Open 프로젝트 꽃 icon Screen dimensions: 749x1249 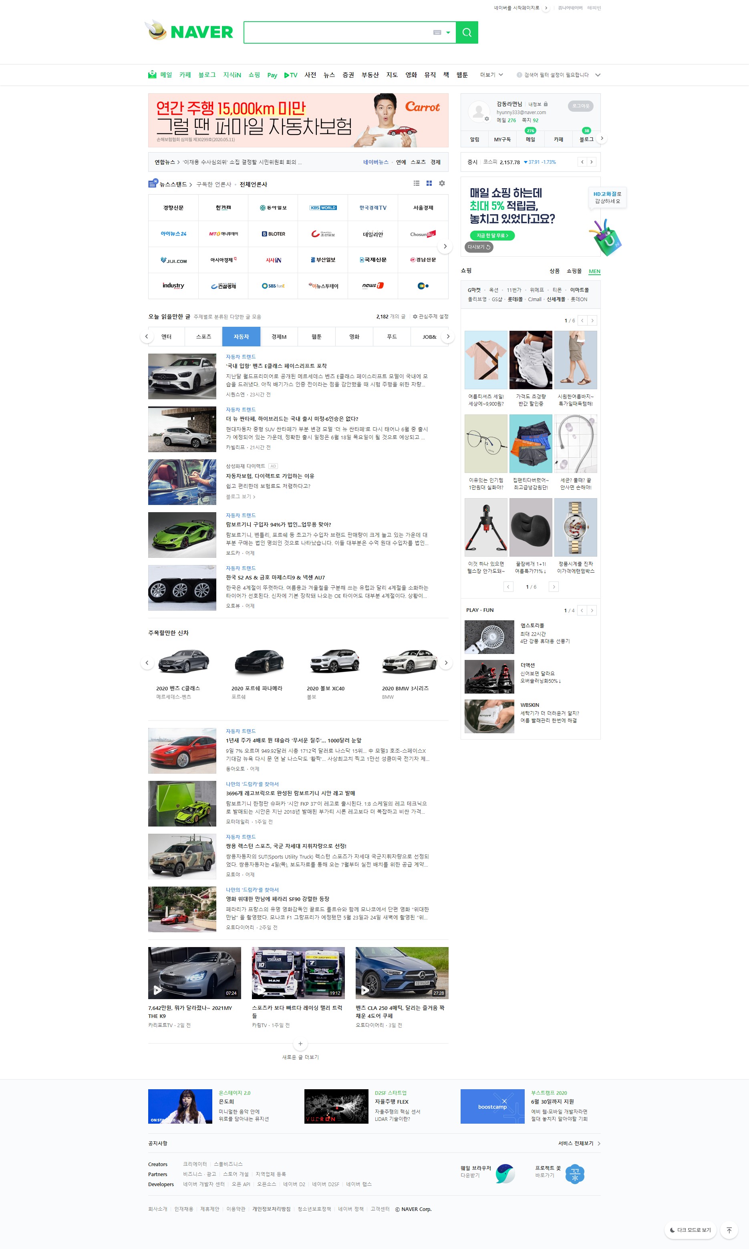[574, 1174]
